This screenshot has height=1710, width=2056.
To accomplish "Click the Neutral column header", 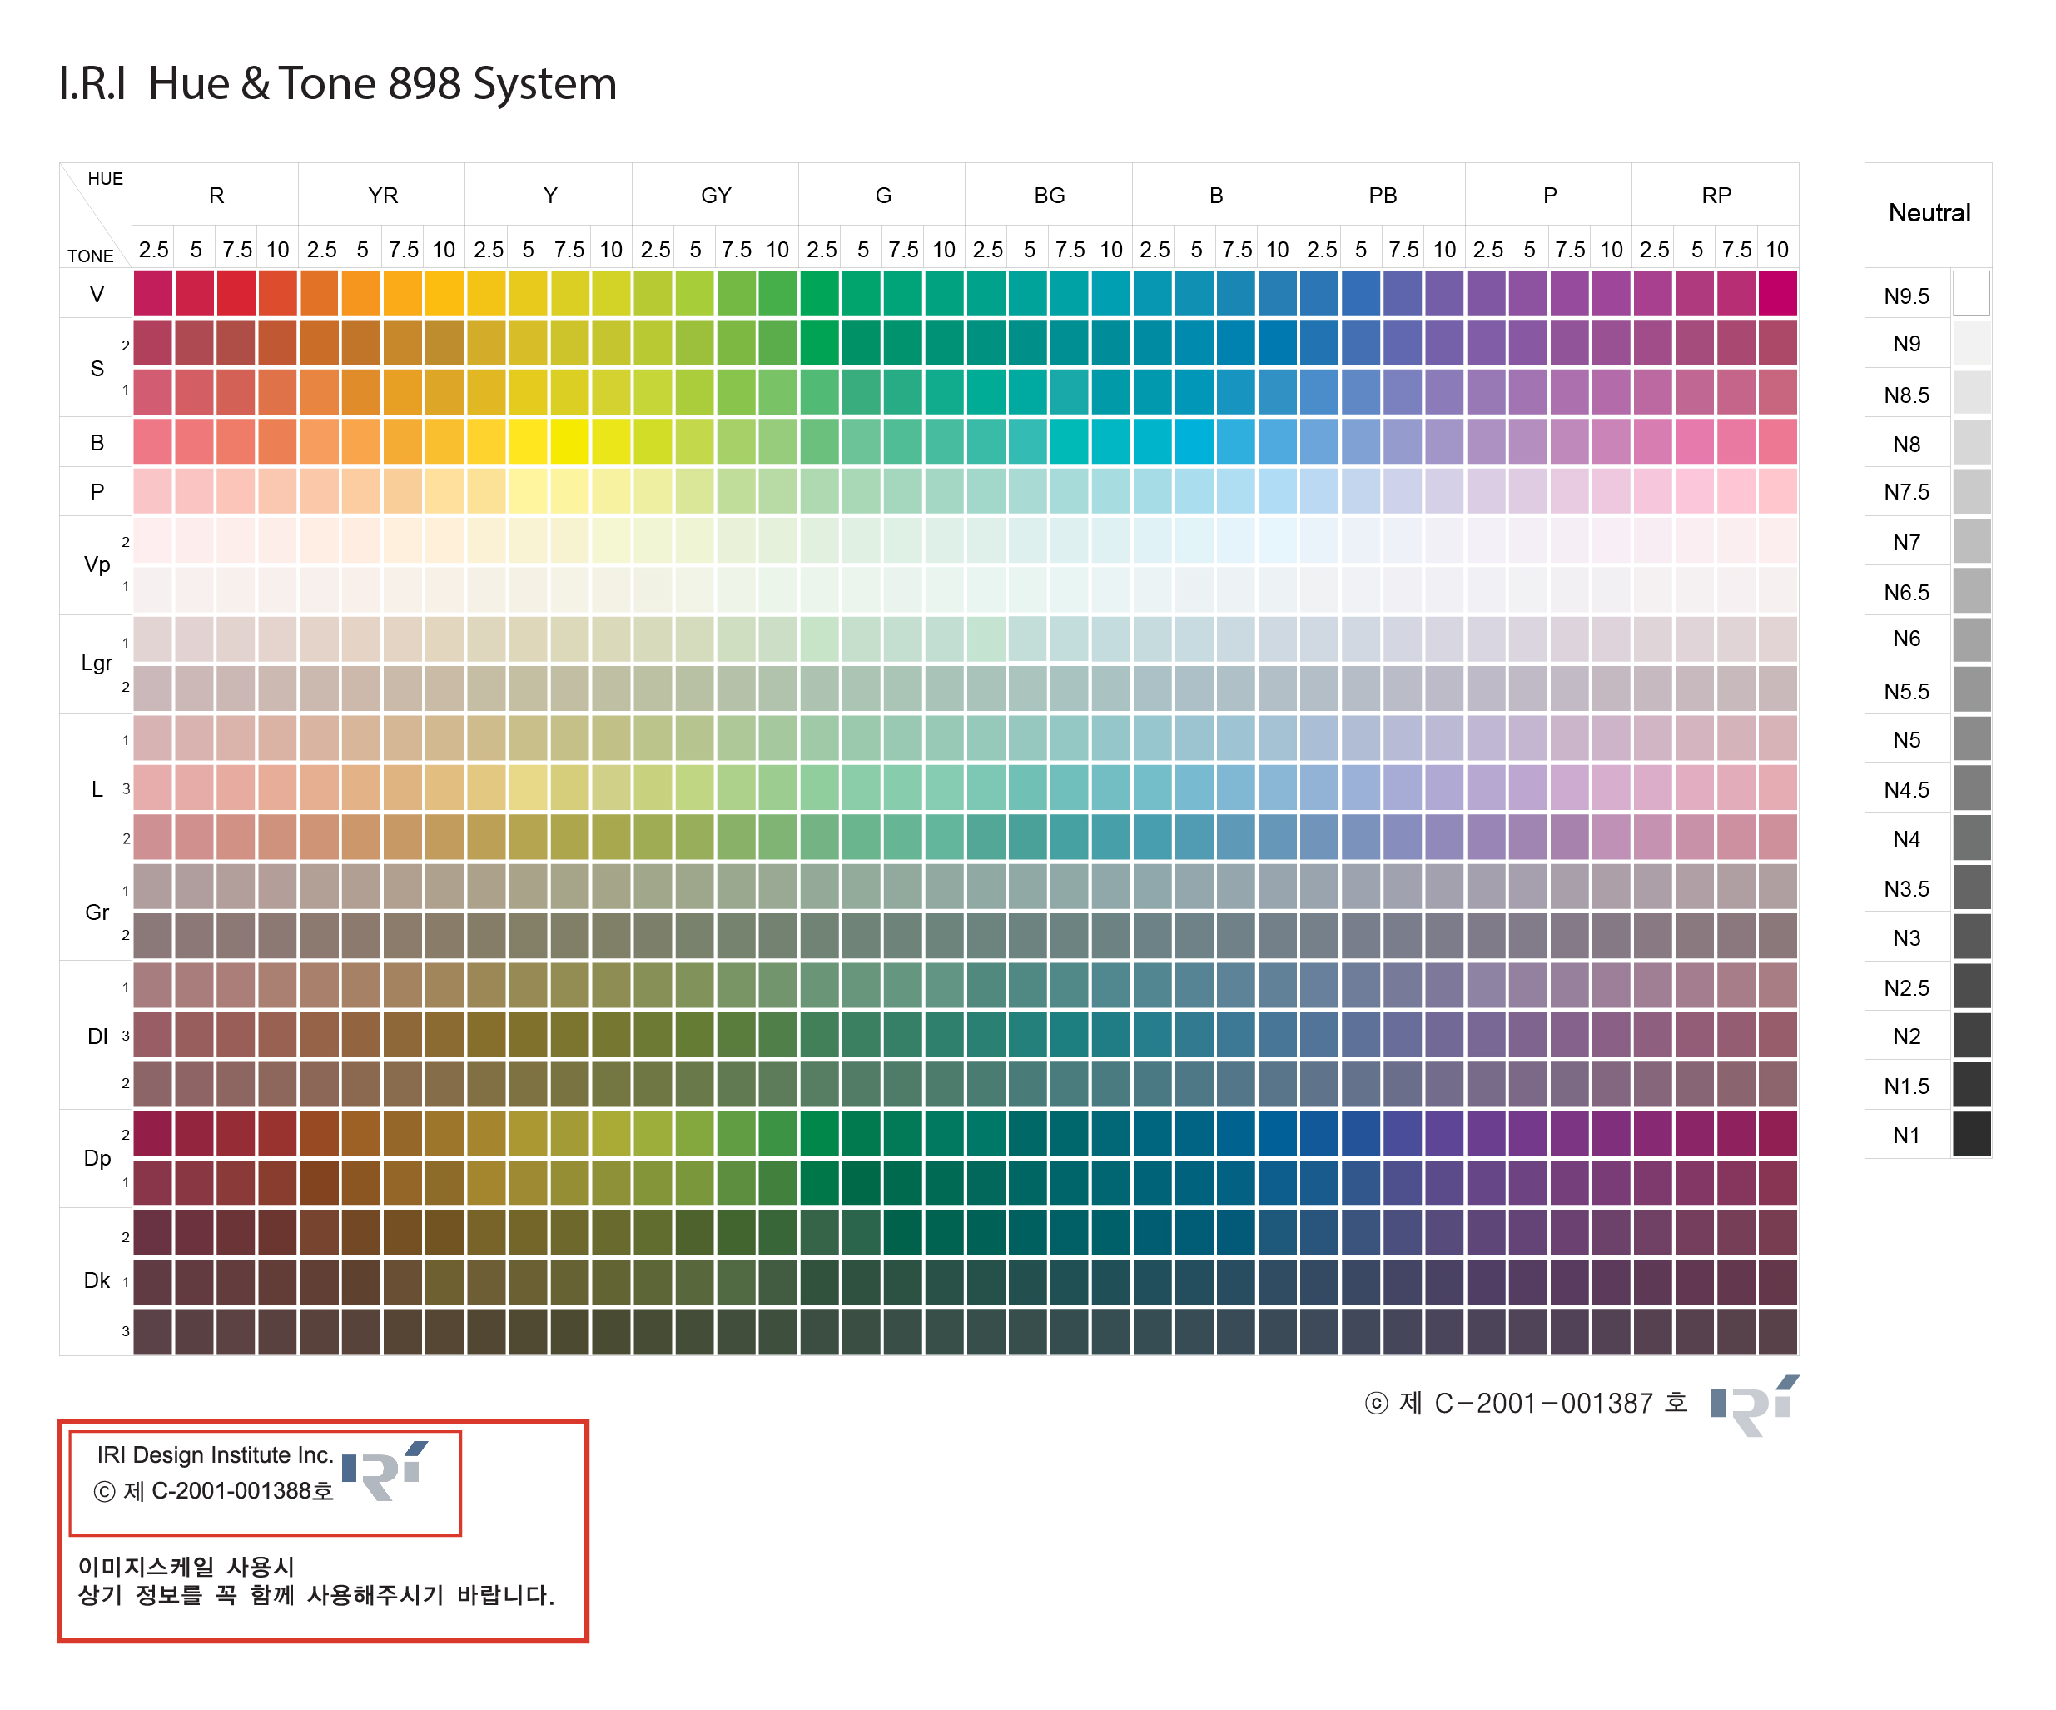I will pyautogui.click(x=1929, y=212).
